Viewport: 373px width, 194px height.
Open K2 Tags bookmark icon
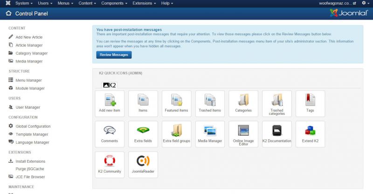point(310,104)
